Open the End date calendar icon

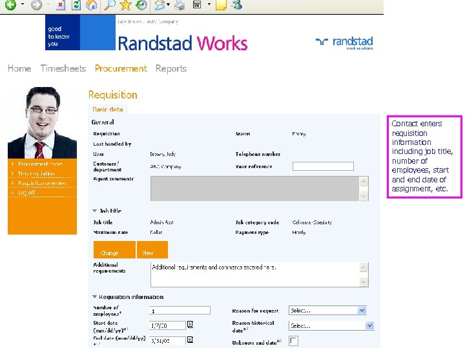pyautogui.click(x=190, y=340)
